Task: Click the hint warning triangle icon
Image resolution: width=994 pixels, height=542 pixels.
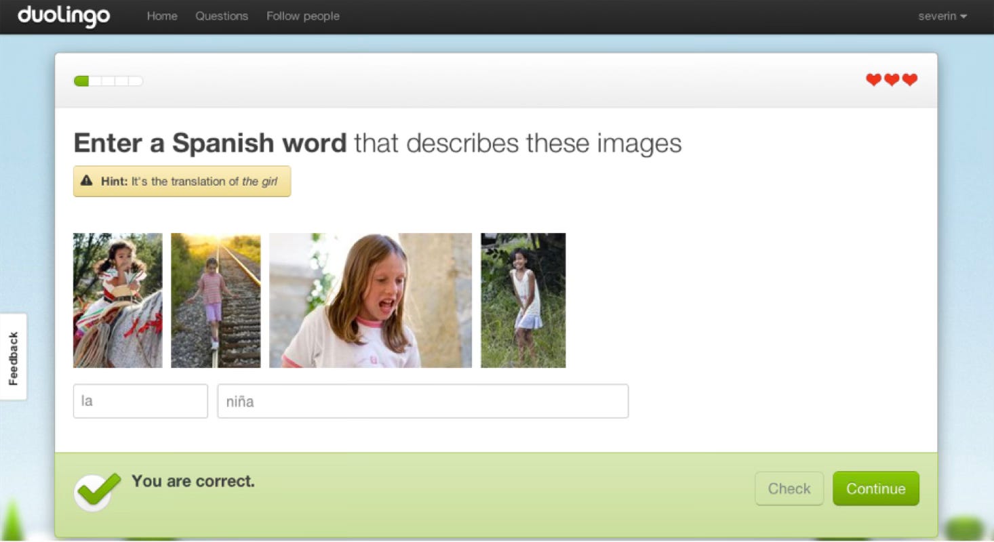Action: (x=86, y=181)
